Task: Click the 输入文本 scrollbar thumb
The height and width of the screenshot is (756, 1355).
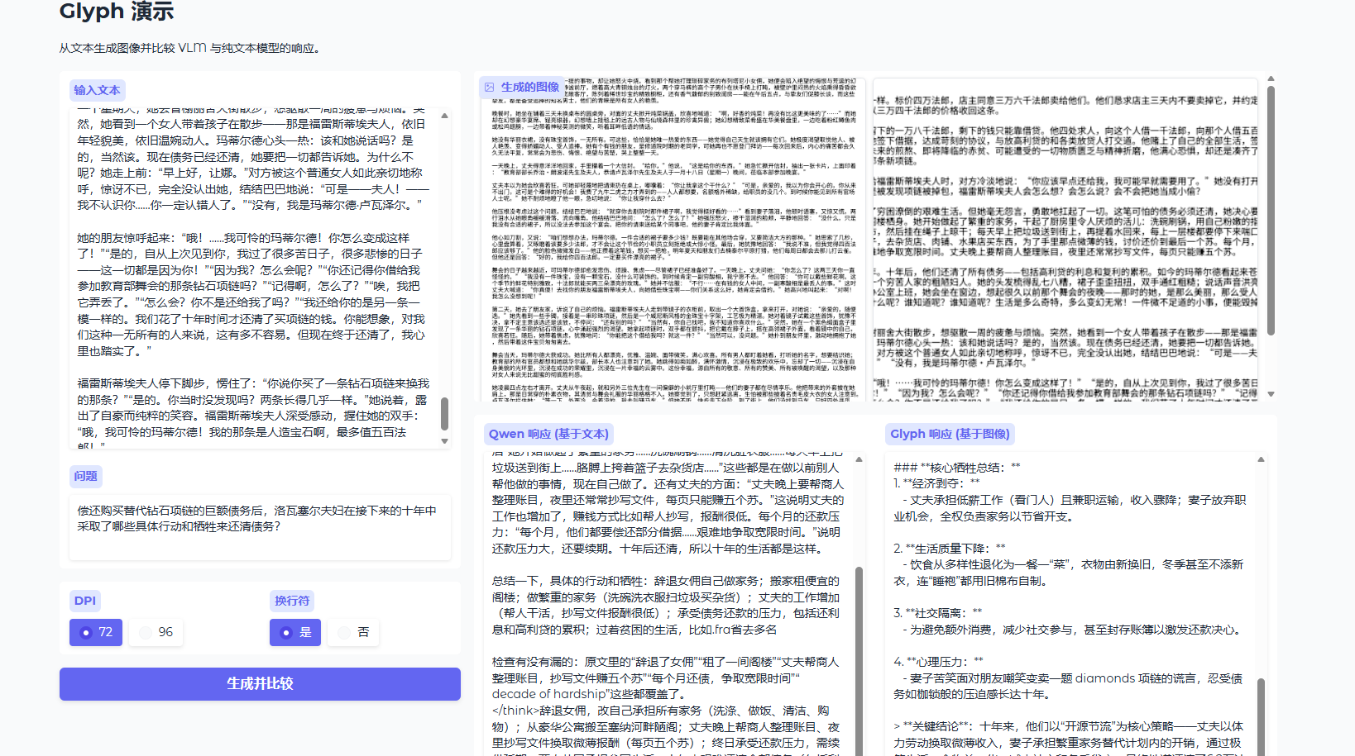Action: 444,414
